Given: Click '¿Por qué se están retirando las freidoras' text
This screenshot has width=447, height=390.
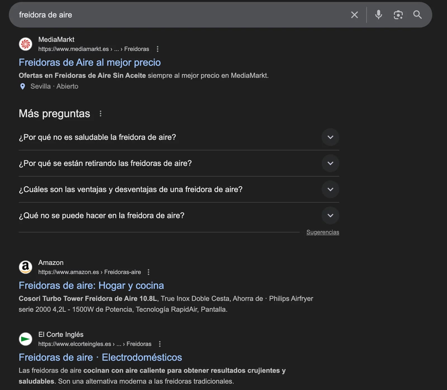Looking at the screenshot, I should tap(105, 163).
